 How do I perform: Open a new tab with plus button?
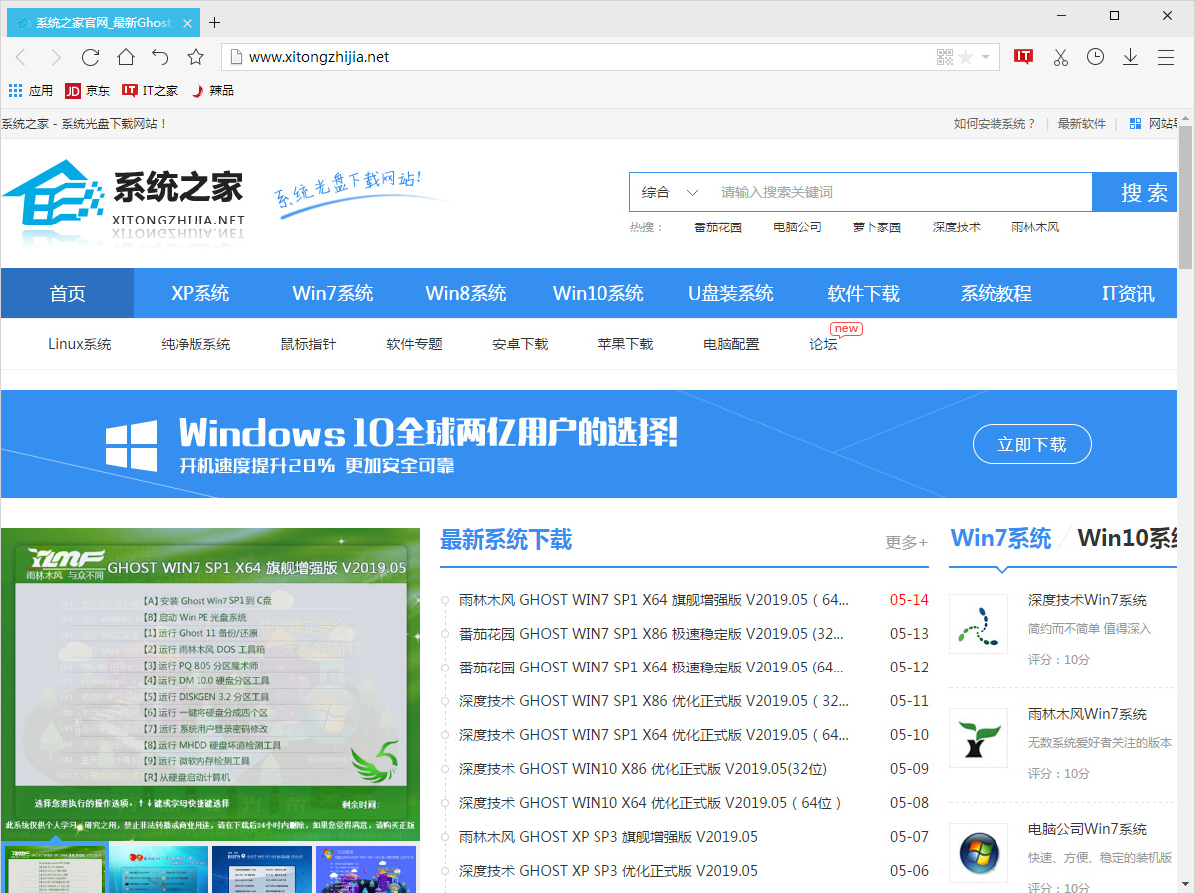214,22
